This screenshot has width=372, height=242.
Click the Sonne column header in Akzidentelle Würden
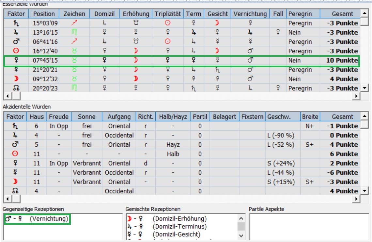[x=87, y=117]
